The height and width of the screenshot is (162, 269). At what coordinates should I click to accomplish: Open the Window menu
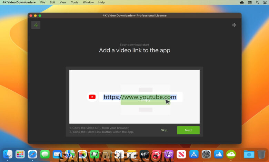[88, 2]
